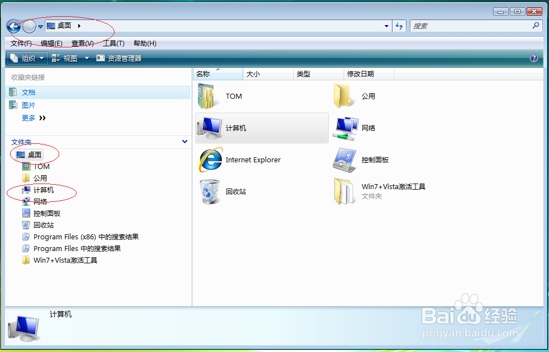Open the 文件(F) menu
Image resolution: width=549 pixels, height=352 pixels.
[x=21, y=44]
